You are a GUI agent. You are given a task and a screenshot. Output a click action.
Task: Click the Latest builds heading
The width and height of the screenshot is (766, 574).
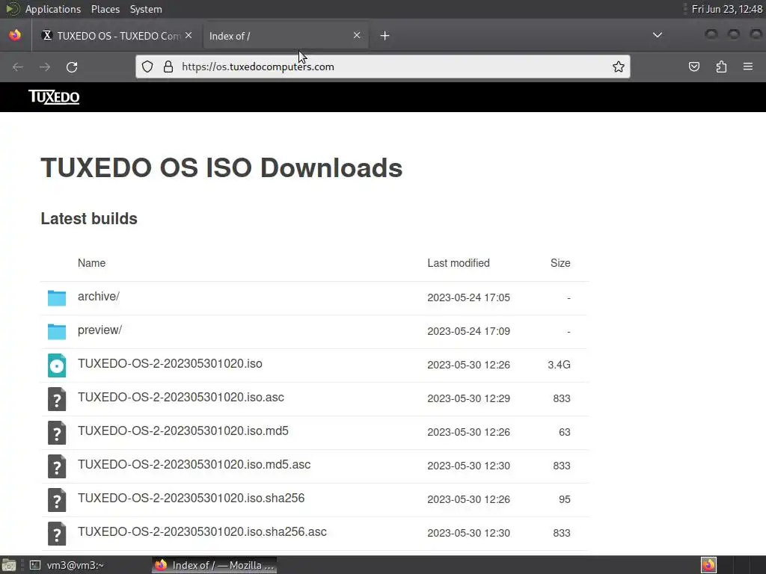click(89, 219)
